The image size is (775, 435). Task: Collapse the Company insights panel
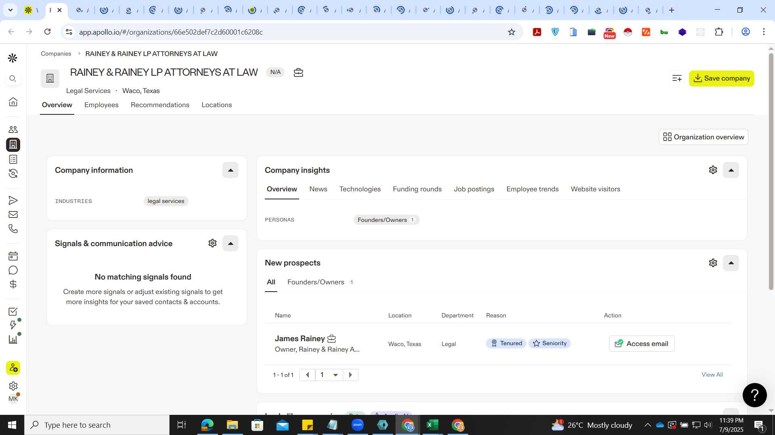pyautogui.click(x=731, y=170)
